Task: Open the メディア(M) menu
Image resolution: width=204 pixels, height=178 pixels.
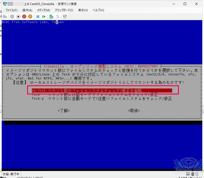Action: click(x=43, y=10)
